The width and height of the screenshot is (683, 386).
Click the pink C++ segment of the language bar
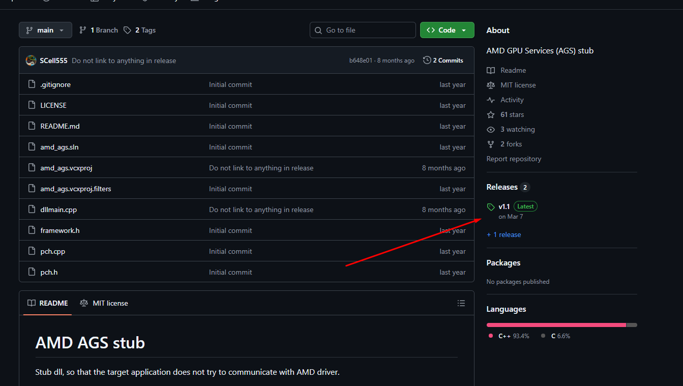pos(556,325)
